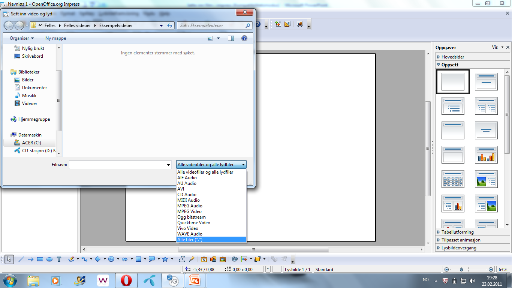Choose 'MIDI Audio' filter option

click(211, 200)
